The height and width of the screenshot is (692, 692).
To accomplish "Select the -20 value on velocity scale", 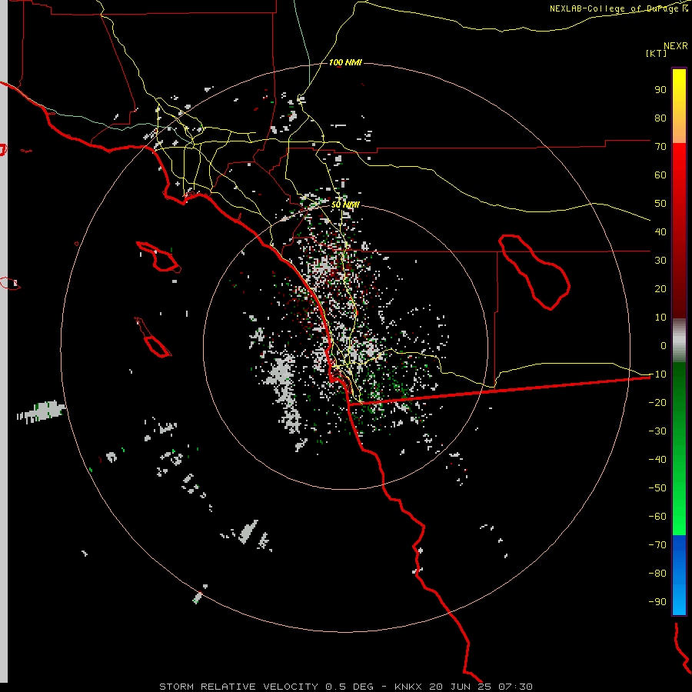I will point(657,402).
